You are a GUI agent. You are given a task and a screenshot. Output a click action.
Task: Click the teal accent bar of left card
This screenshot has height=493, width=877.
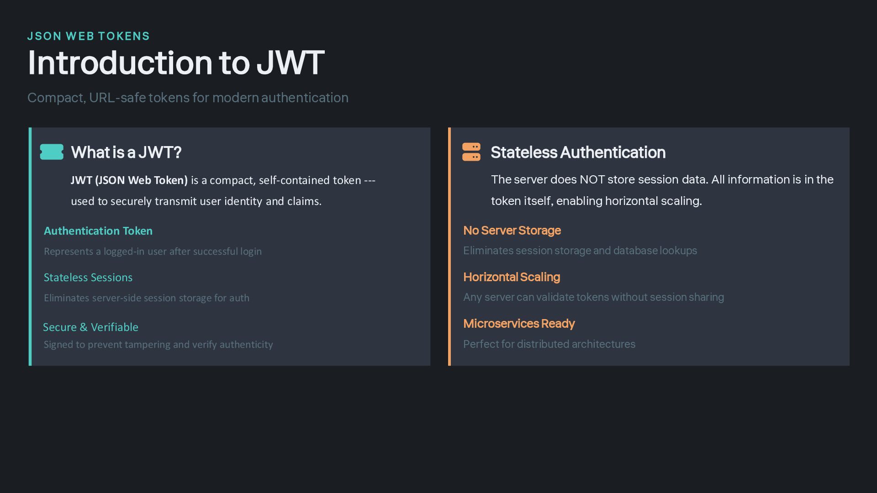click(30, 246)
